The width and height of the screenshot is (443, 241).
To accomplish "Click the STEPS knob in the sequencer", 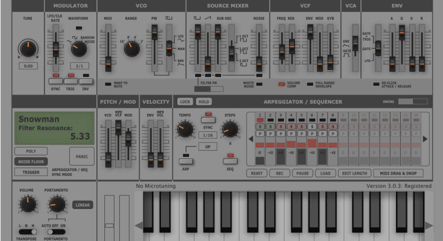I will [229, 128].
